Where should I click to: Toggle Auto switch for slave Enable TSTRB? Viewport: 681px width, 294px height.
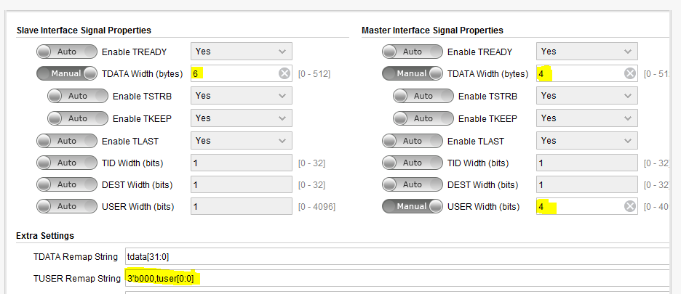point(78,96)
